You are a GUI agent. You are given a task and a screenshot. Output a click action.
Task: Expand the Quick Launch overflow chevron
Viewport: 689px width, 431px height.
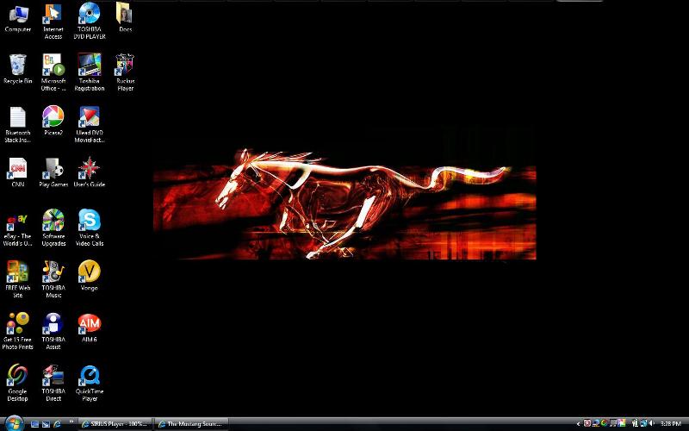pyautogui.click(x=71, y=422)
